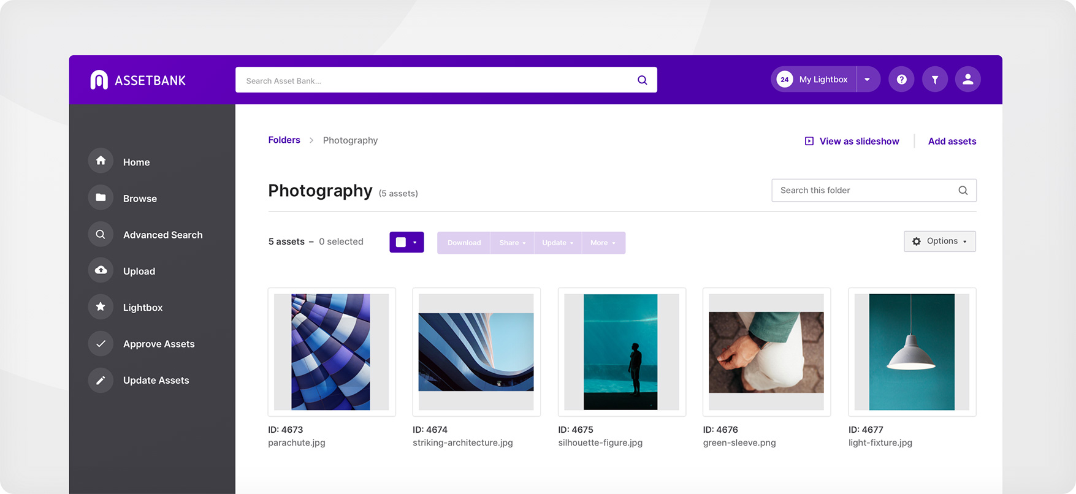Tick the select-all checkbox

(400, 242)
